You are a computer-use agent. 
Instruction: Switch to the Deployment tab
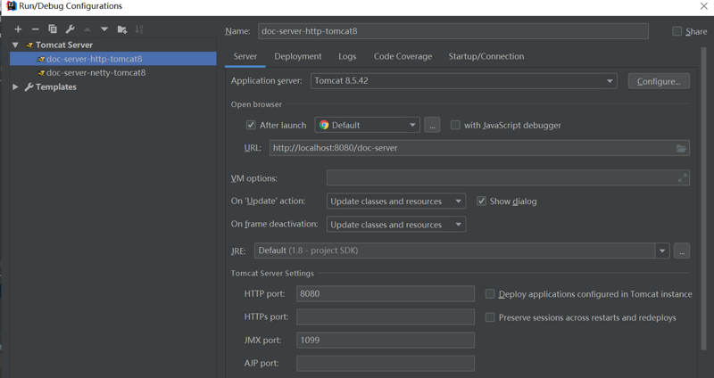click(298, 56)
